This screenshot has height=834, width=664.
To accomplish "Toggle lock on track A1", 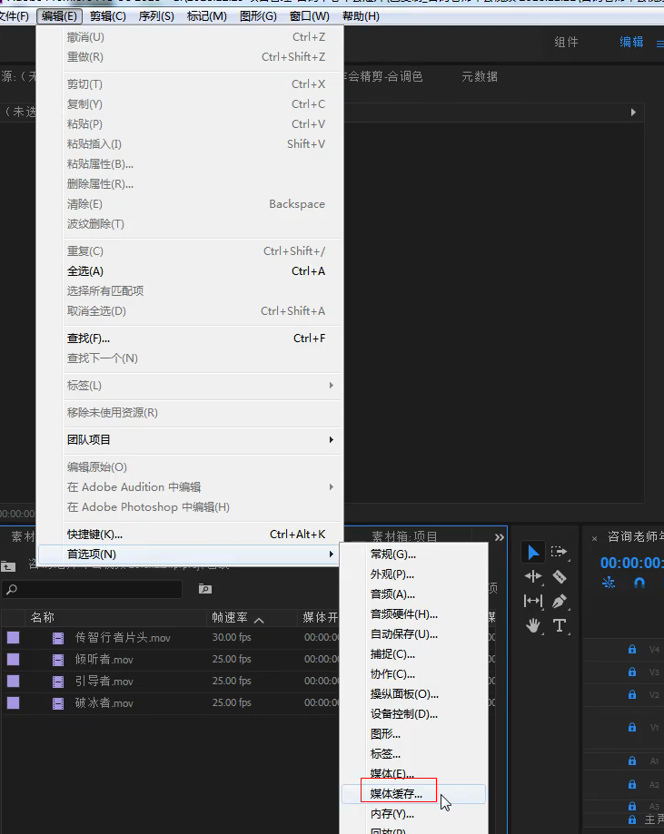I will pos(632,761).
